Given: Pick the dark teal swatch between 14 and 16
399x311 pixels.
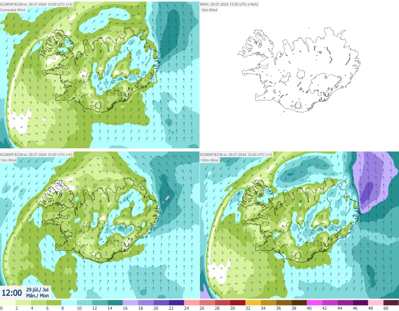Looking at the screenshot, I should pyautogui.click(x=115, y=303).
